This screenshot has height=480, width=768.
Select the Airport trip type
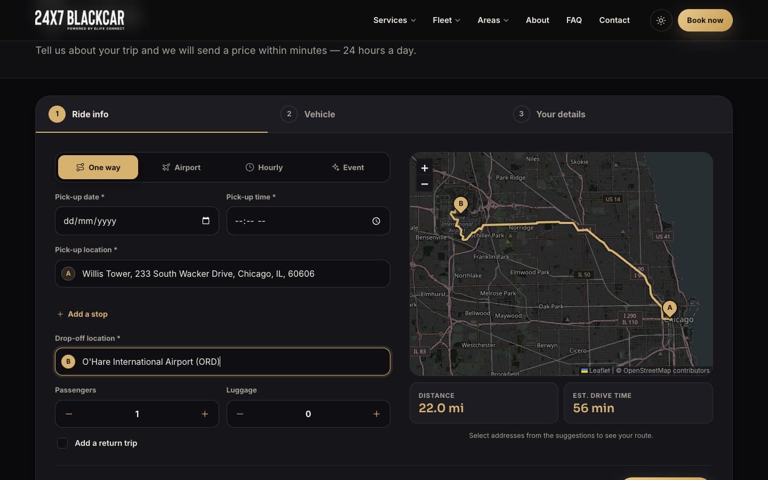click(x=181, y=167)
